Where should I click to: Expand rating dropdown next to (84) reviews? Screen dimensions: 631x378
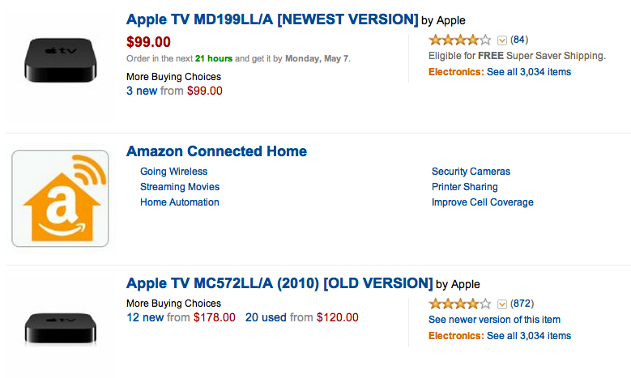tap(502, 40)
